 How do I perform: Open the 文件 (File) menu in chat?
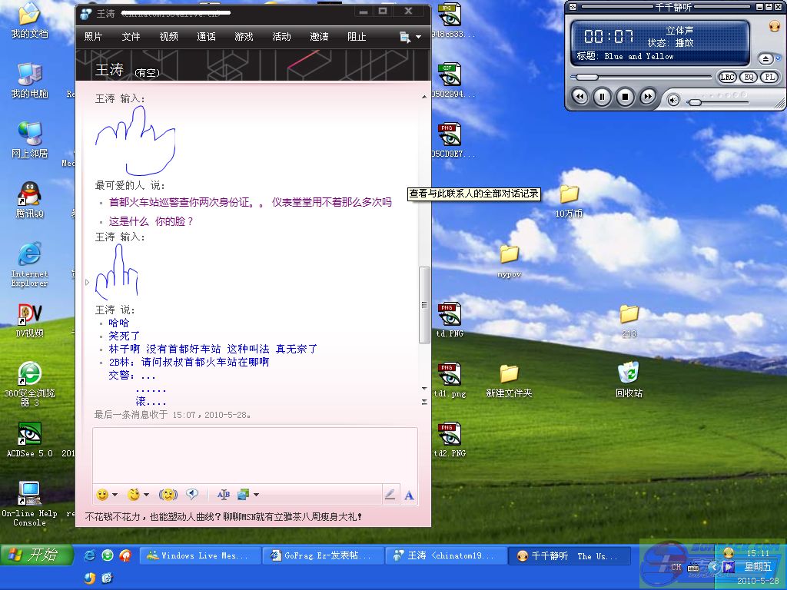click(x=131, y=37)
